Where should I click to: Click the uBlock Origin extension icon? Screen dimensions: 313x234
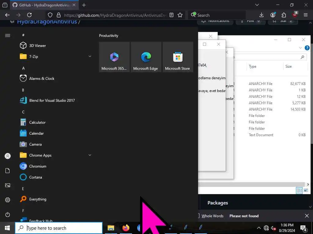[295, 15]
